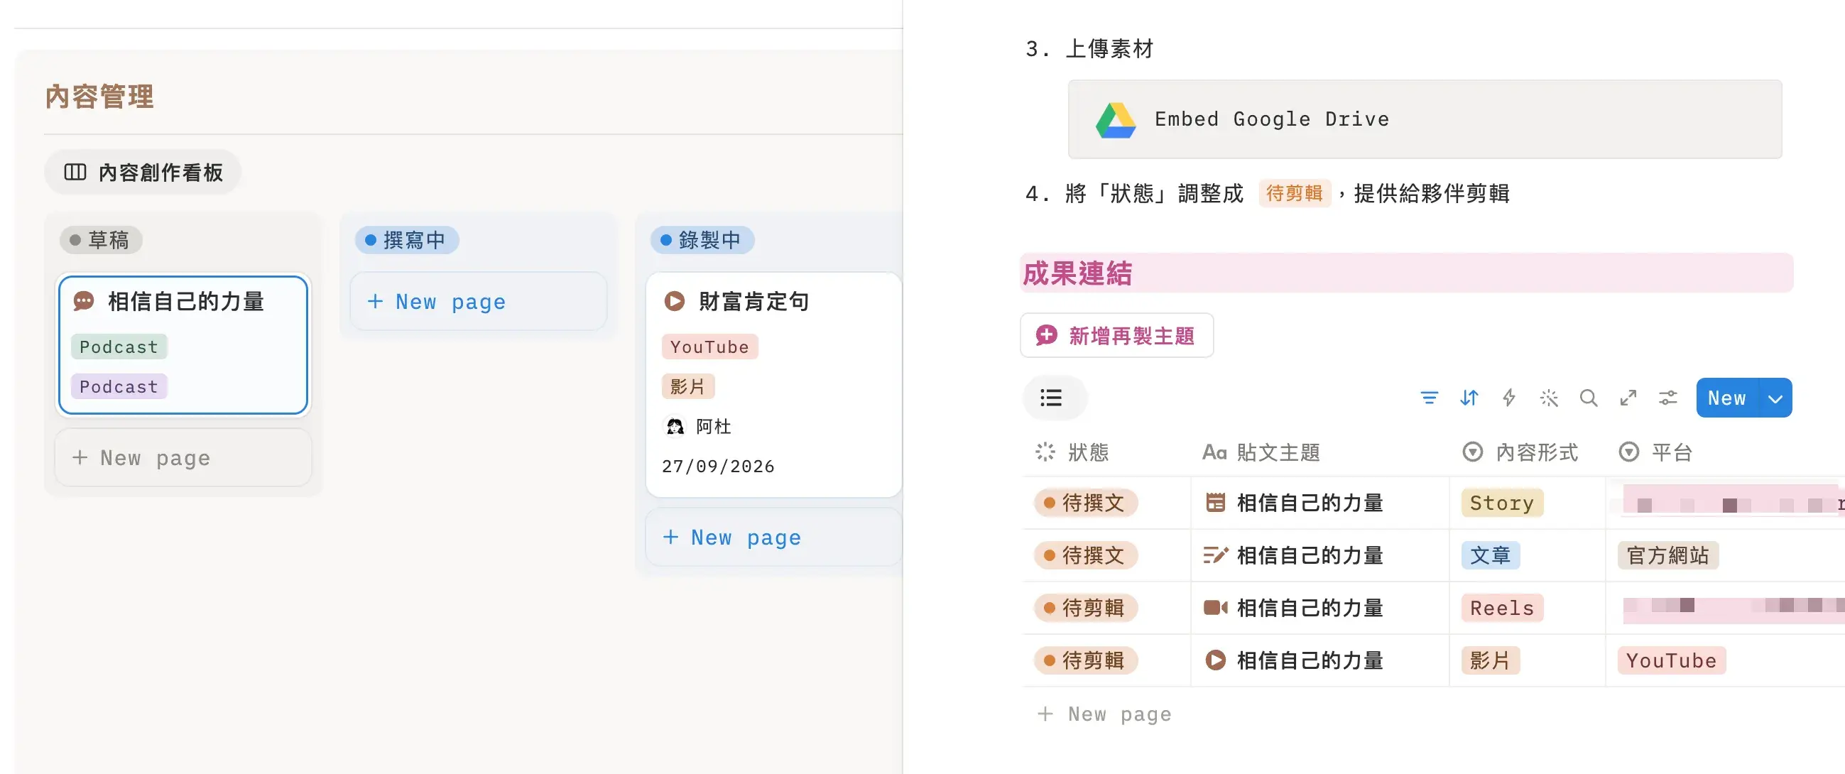This screenshot has height=774, width=1845.
Task: Open the automations lightning icon
Action: (1508, 398)
